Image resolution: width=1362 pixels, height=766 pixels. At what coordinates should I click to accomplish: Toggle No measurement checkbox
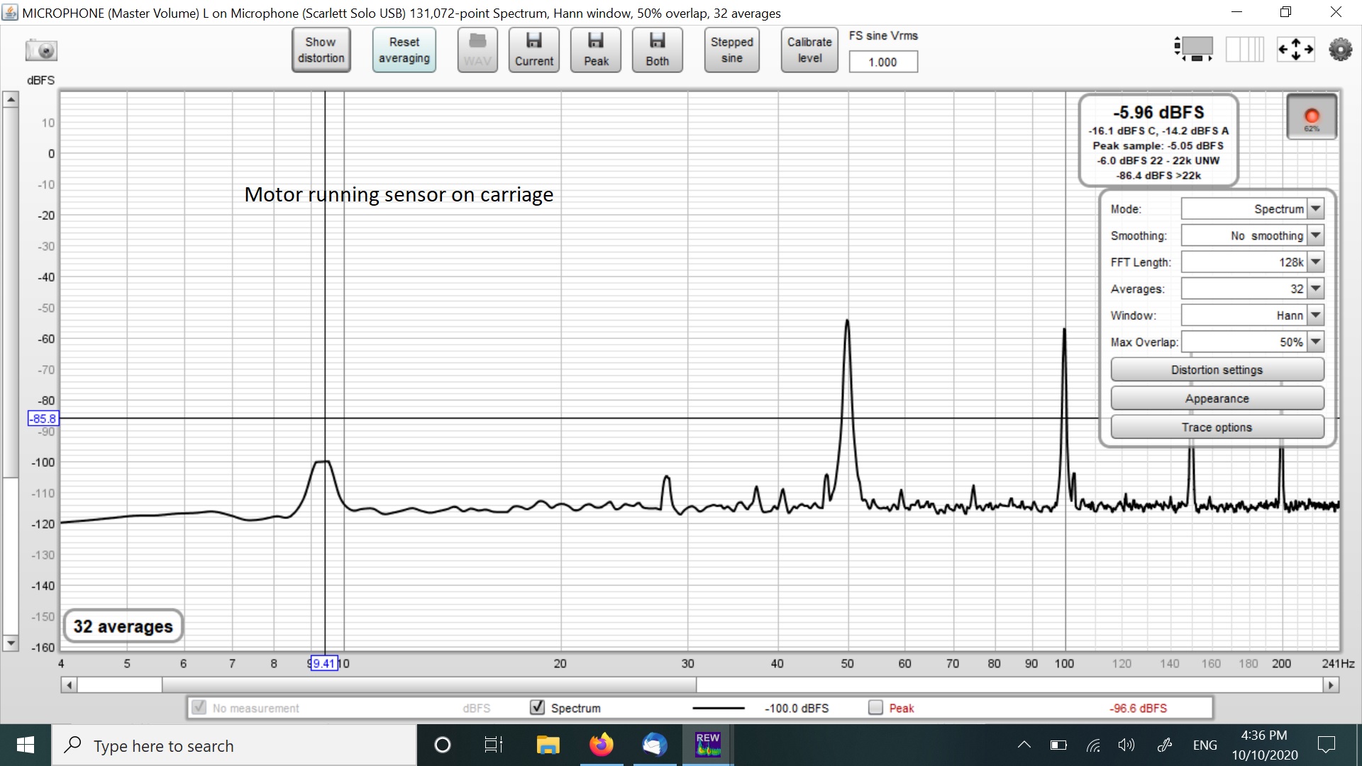coord(199,707)
